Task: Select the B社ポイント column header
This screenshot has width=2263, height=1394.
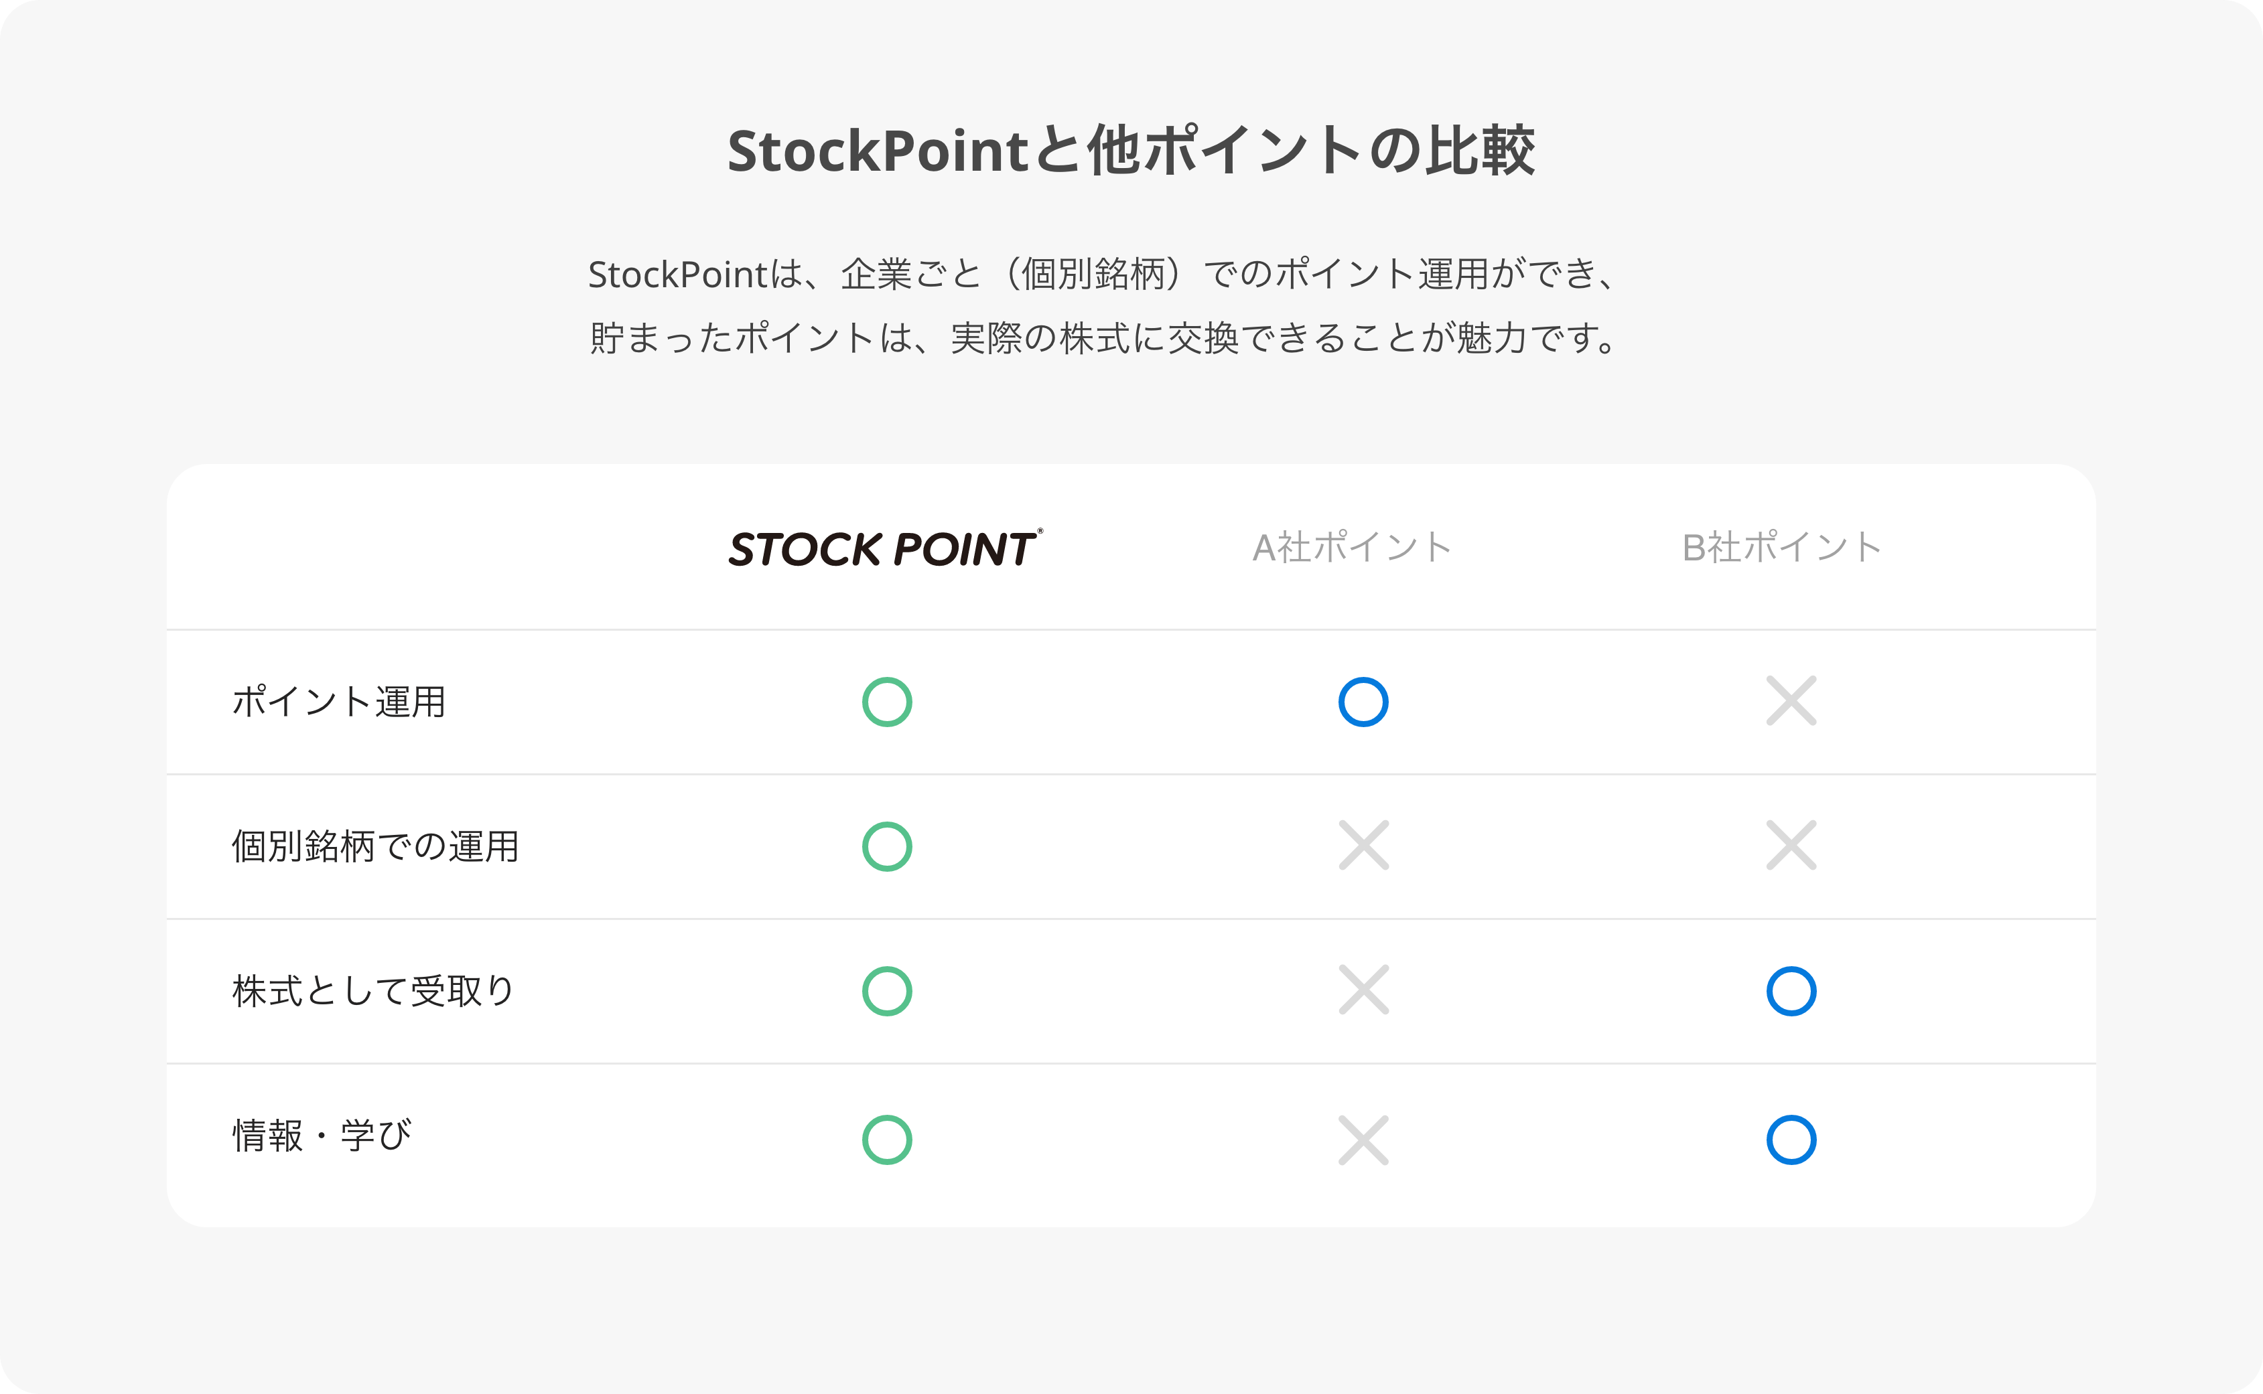Action: click(1781, 548)
